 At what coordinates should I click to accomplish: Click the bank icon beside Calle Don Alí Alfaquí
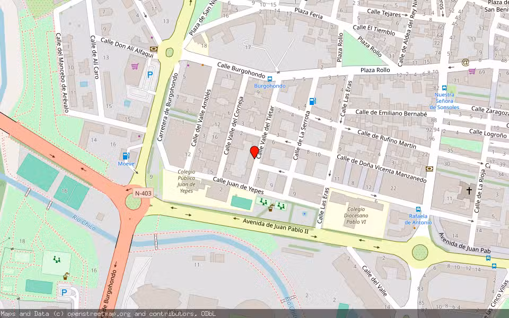[x=153, y=49]
